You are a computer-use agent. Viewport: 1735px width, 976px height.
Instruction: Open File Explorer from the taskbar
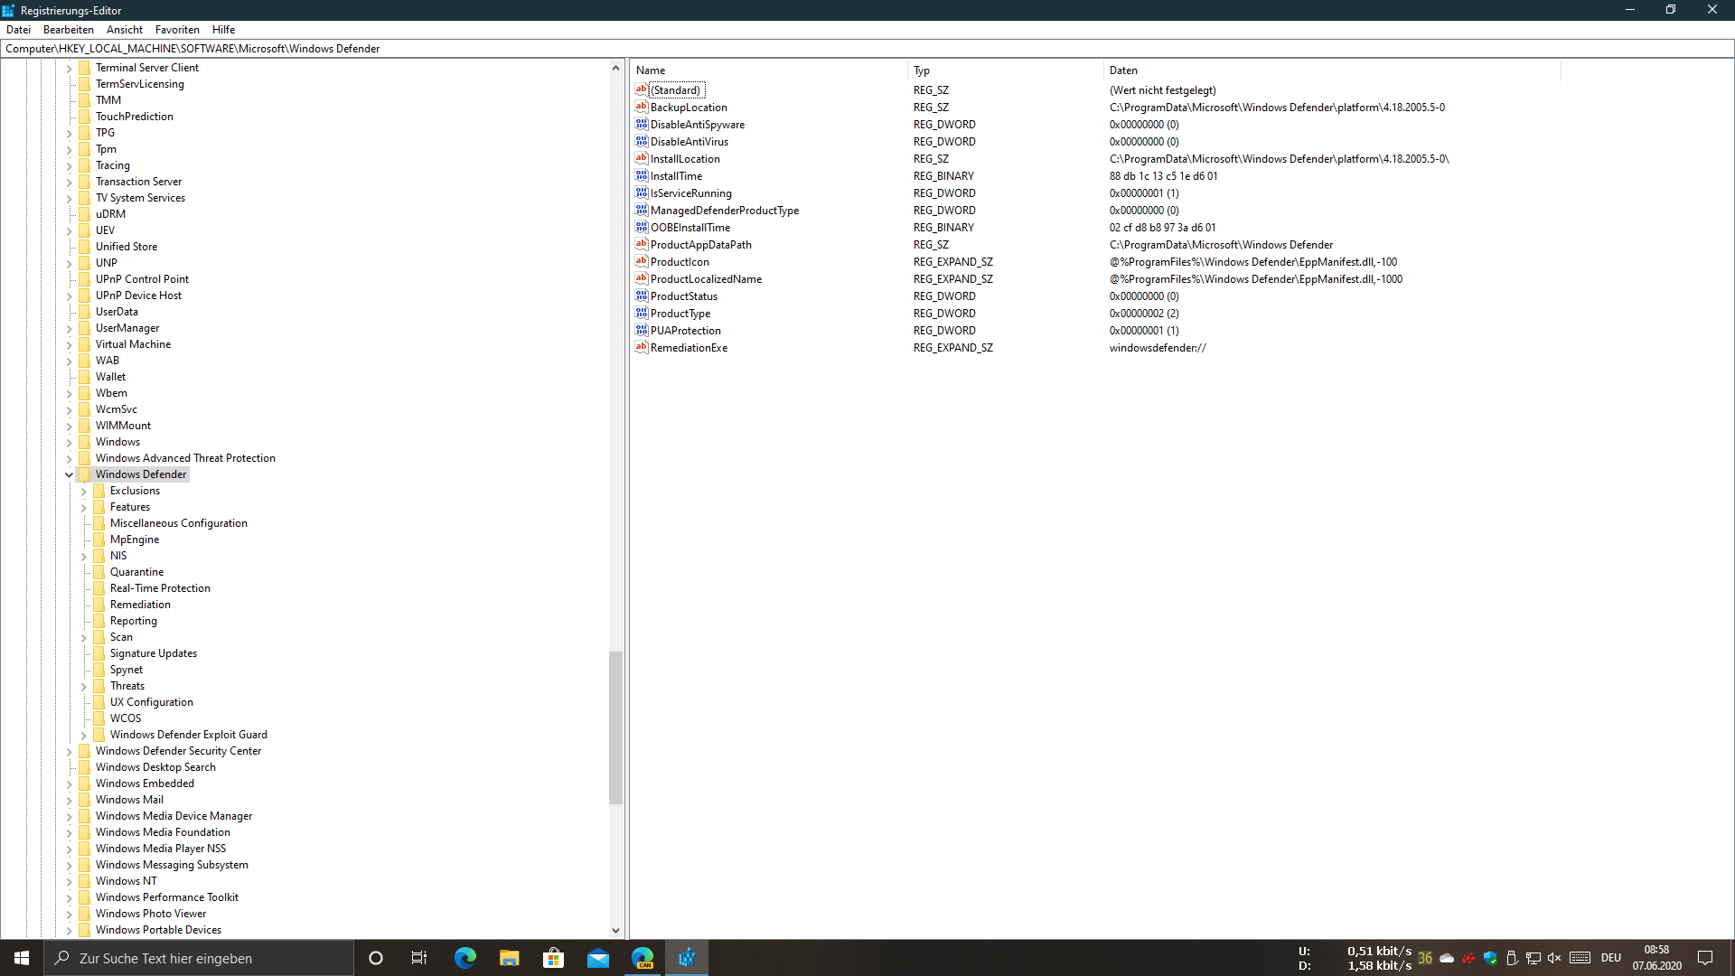pos(509,958)
